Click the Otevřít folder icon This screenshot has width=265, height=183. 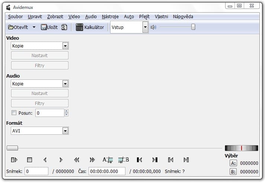coord(11,27)
